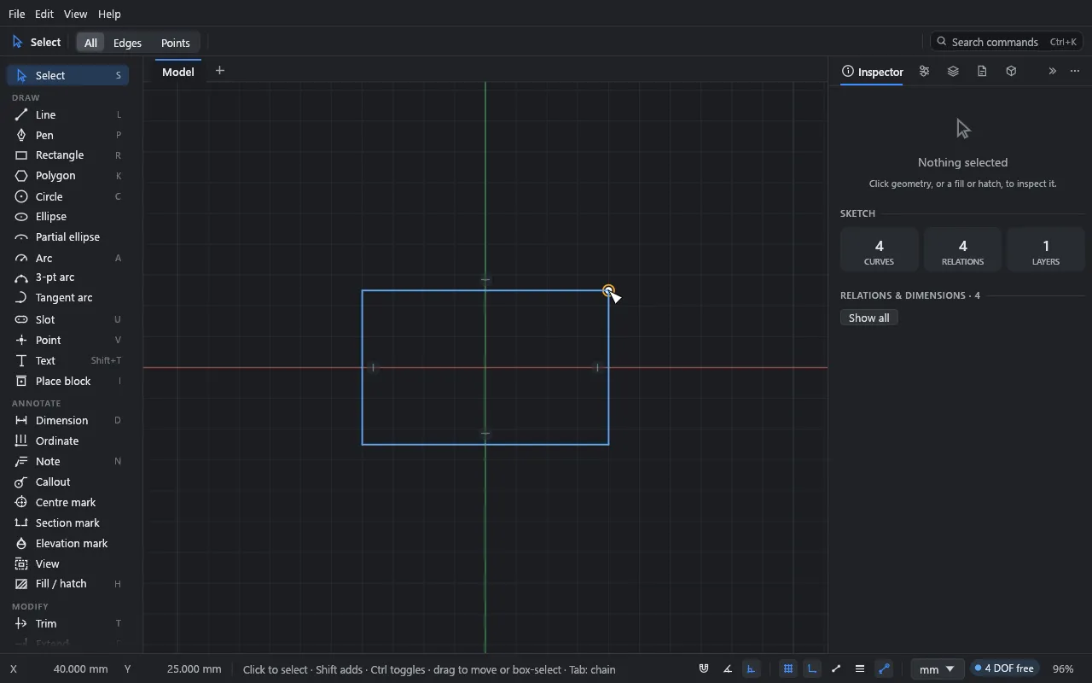Pick the 3-pt arc tool
1092x683 pixels.
68,277
